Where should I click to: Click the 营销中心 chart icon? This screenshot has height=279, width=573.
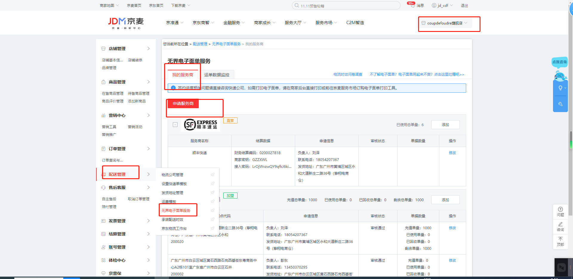[x=104, y=115]
